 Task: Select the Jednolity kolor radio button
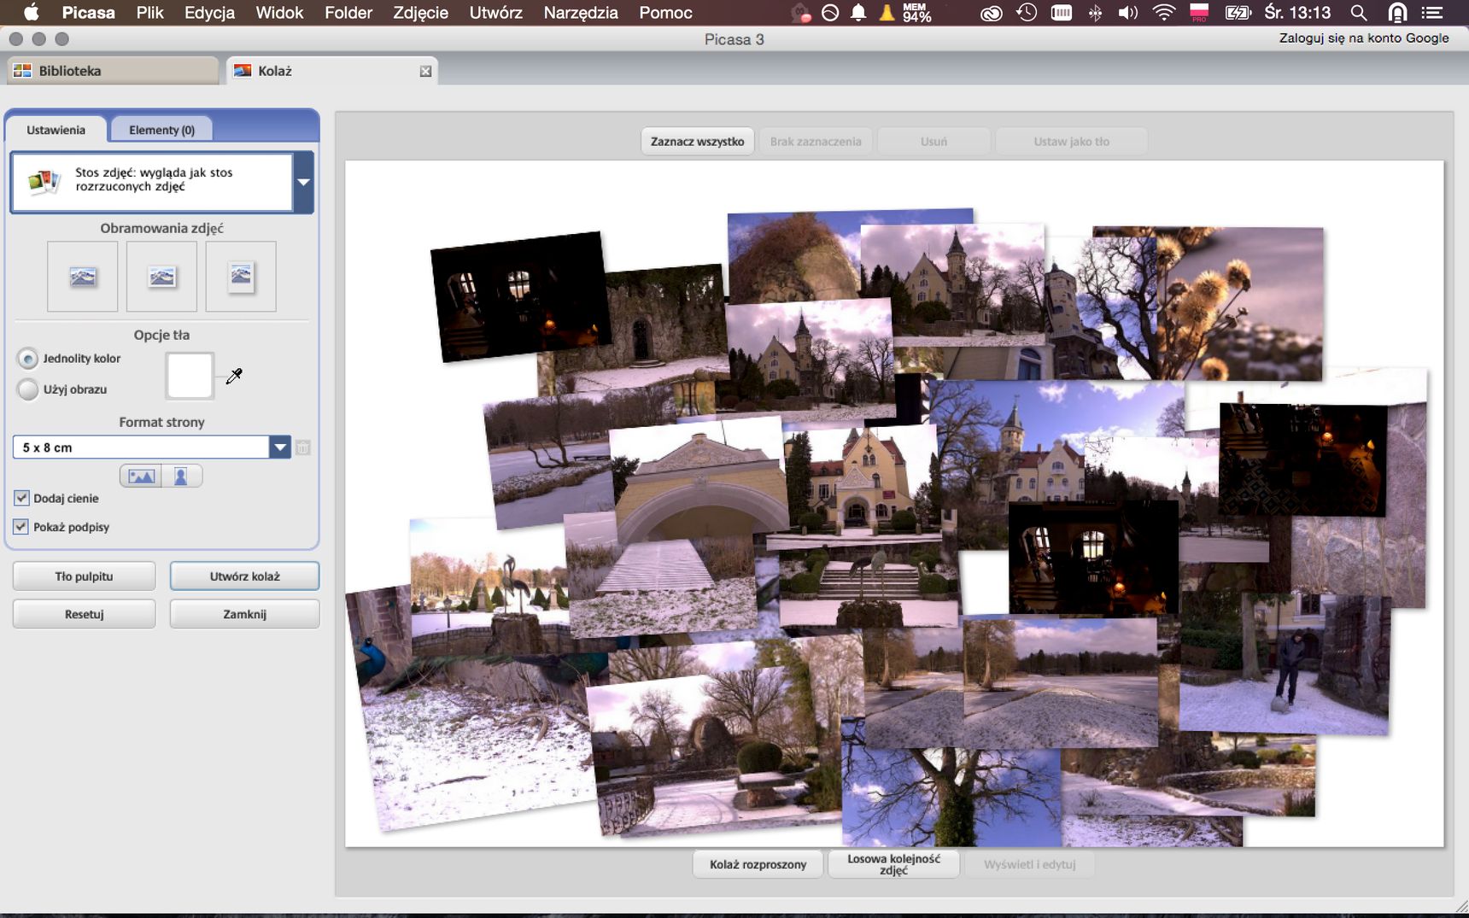[28, 359]
